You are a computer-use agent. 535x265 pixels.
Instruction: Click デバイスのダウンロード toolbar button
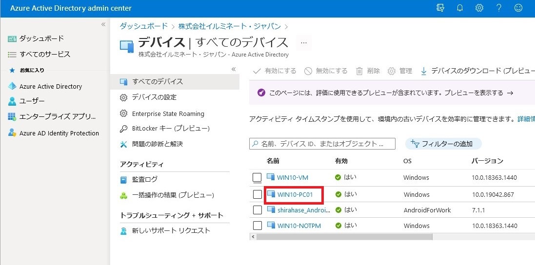[x=477, y=71]
